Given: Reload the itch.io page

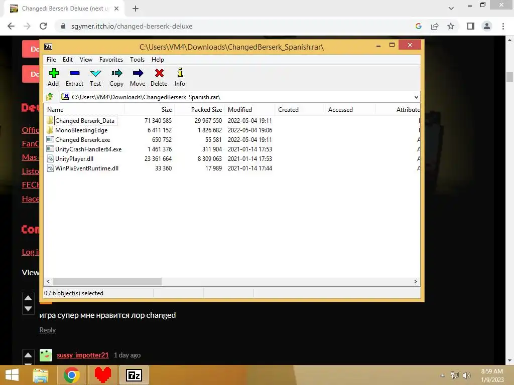Looking at the screenshot, I should click(43, 26).
